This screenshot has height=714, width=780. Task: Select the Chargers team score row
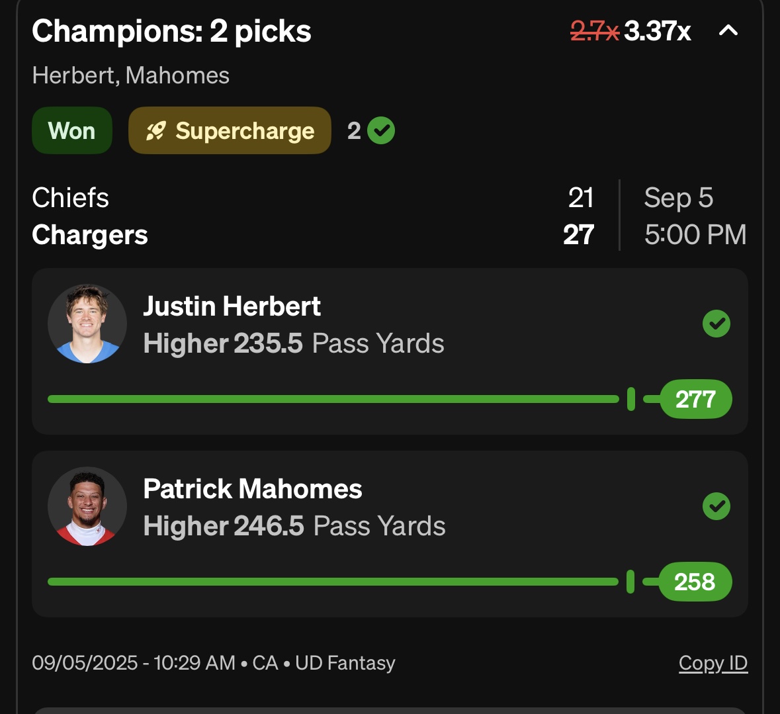pyautogui.click(x=313, y=234)
